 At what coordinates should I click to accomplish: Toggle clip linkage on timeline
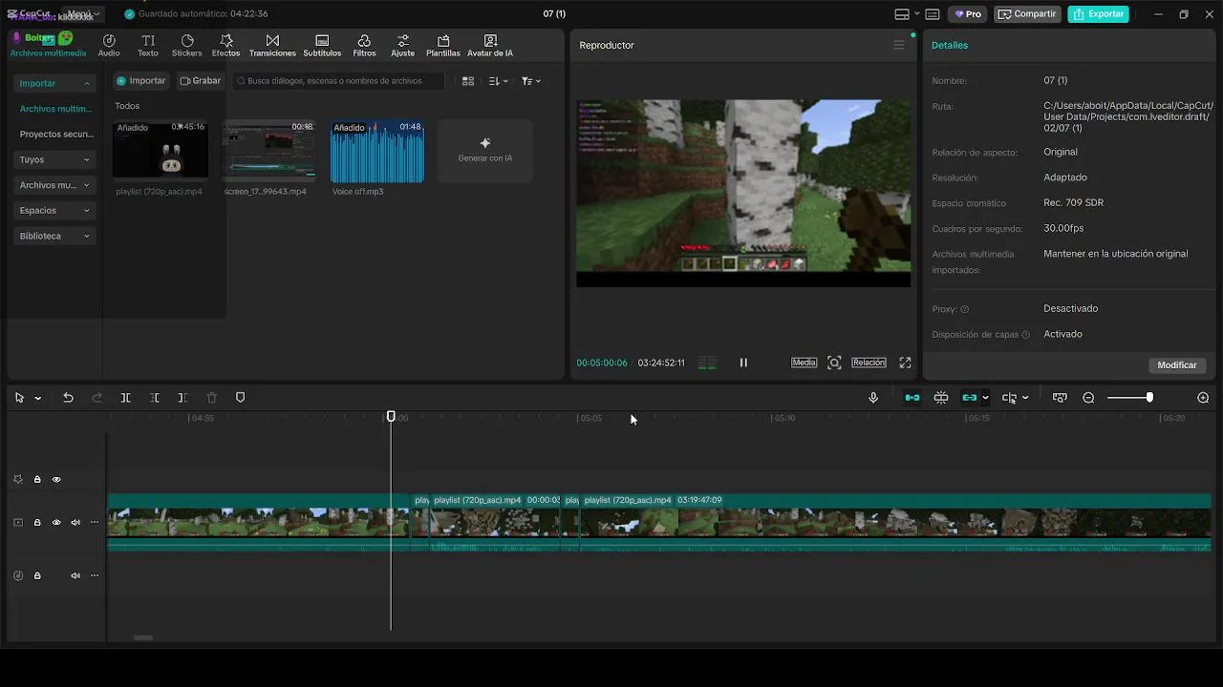970,398
